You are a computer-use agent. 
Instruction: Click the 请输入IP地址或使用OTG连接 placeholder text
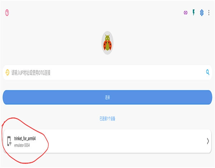coord(31,73)
